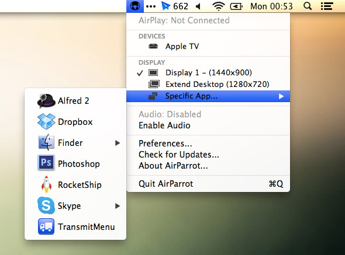Choose Extend Desktop (1280x720)
The height and width of the screenshot is (255, 345).
(208, 85)
